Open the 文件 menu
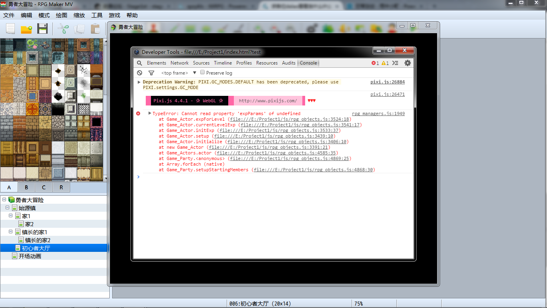Viewport: 547px width, 308px height. tap(9, 15)
